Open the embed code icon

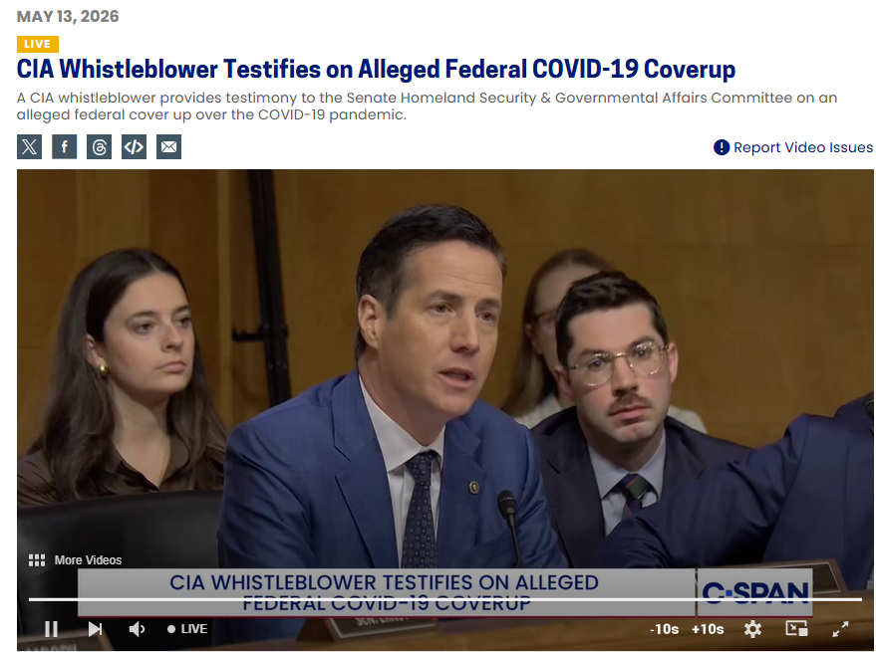coord(135,146)
